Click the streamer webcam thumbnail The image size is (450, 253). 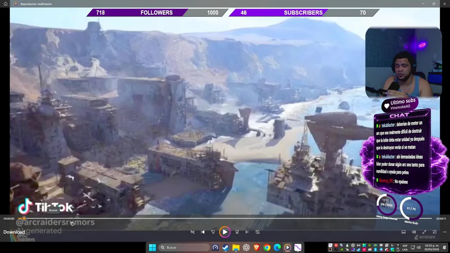403,63
